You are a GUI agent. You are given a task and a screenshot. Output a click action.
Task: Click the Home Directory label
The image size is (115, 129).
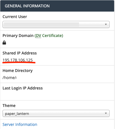pyautogui.click(x=17, y=71)
